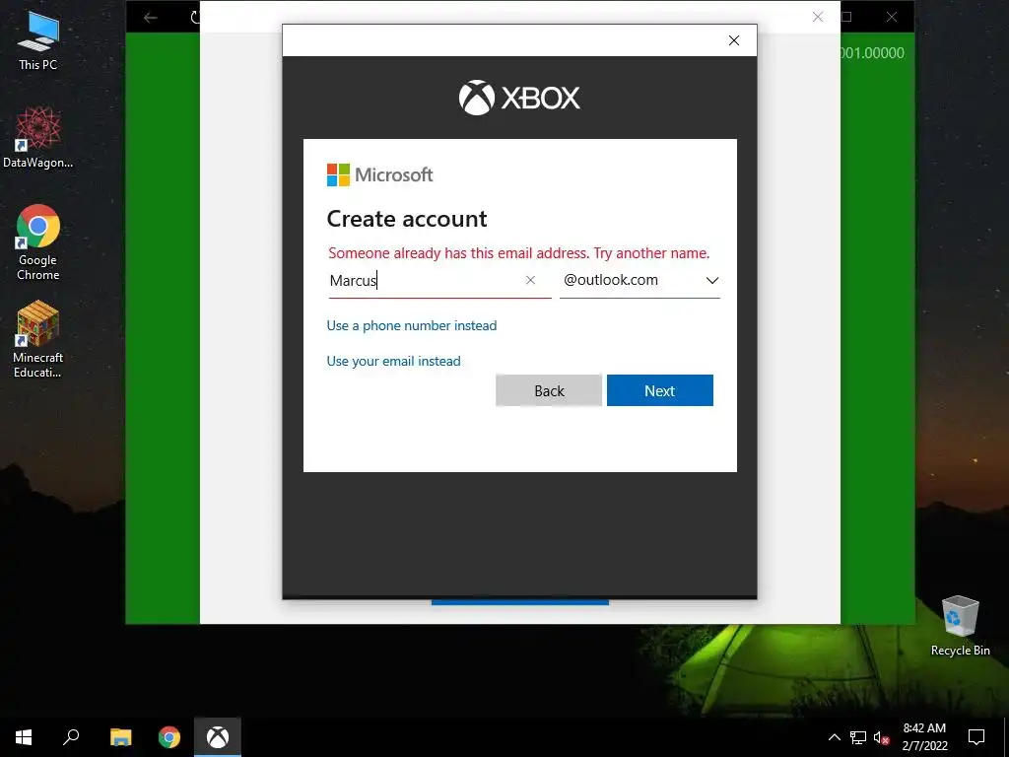This screenshot has width=1009, height=757.
Task: Open File Explorer from the taskbar
Action: 120,737
